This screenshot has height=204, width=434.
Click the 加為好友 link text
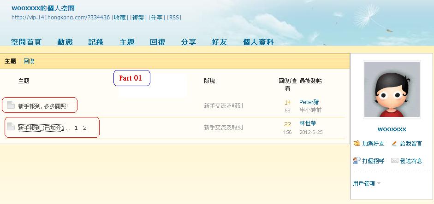373,144
